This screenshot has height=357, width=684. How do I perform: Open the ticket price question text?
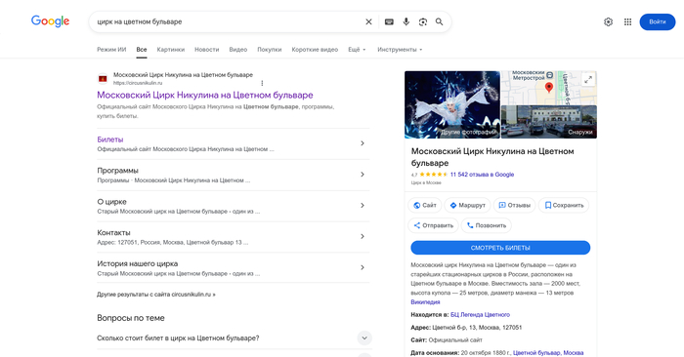178,337
